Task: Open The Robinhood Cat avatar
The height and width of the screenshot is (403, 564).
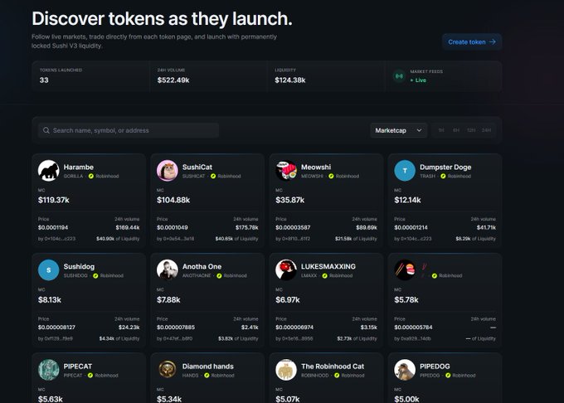Action: (286, 370)
